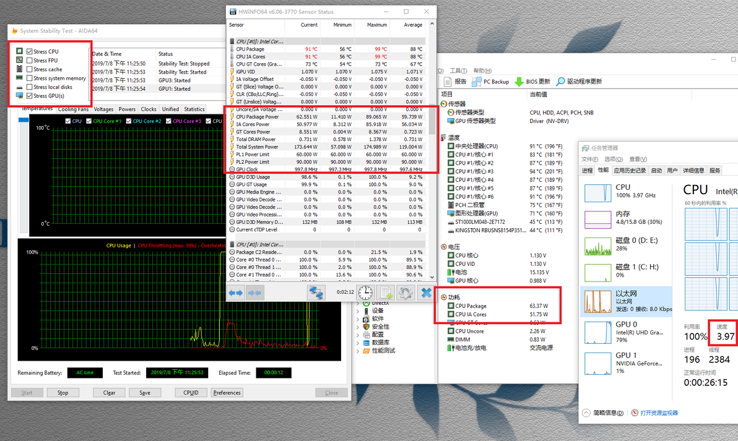The width and height of the screenshot is (738, 441).
Task: Open HWiNFO settings gear icon
Action: 406,293
